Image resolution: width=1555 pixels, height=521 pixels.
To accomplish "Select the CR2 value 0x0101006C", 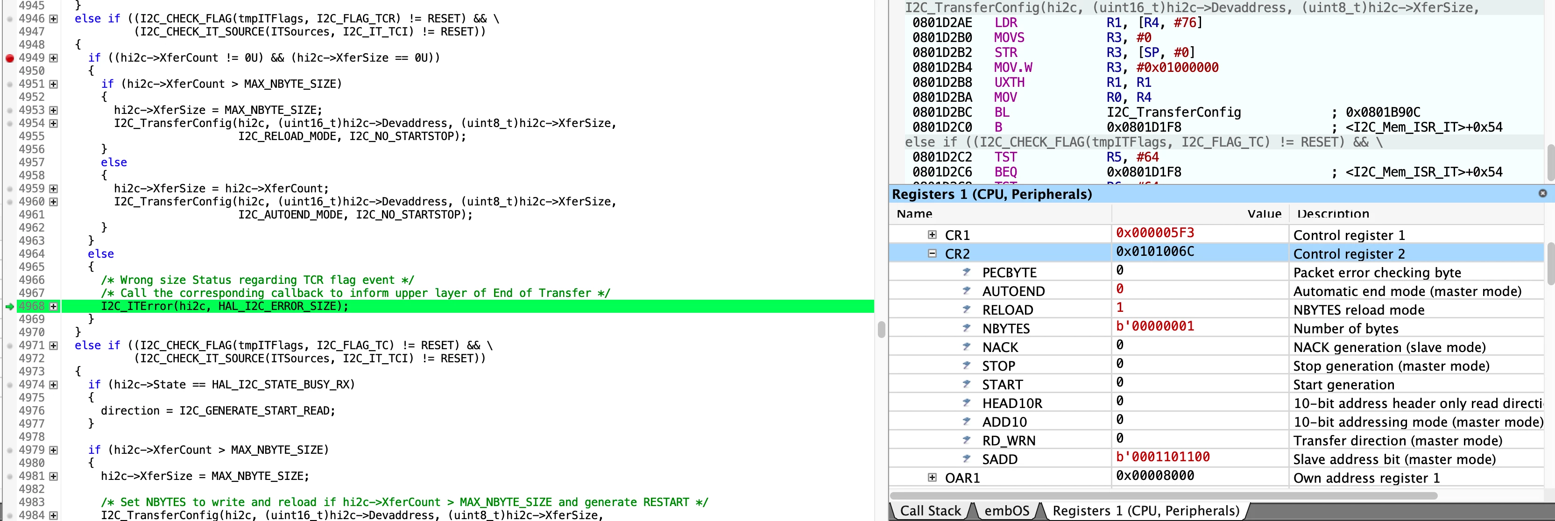I will 1155,252.
